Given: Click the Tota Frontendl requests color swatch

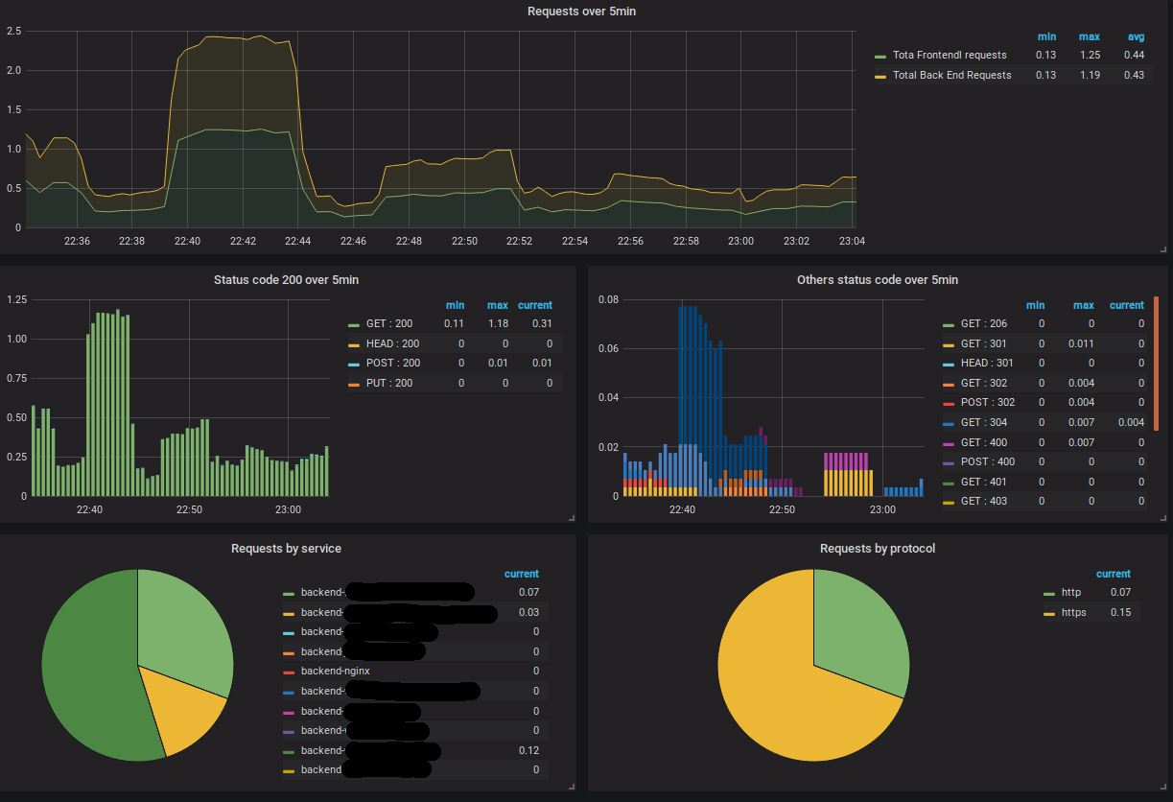Looking at the screenshot, I should 880,56.
